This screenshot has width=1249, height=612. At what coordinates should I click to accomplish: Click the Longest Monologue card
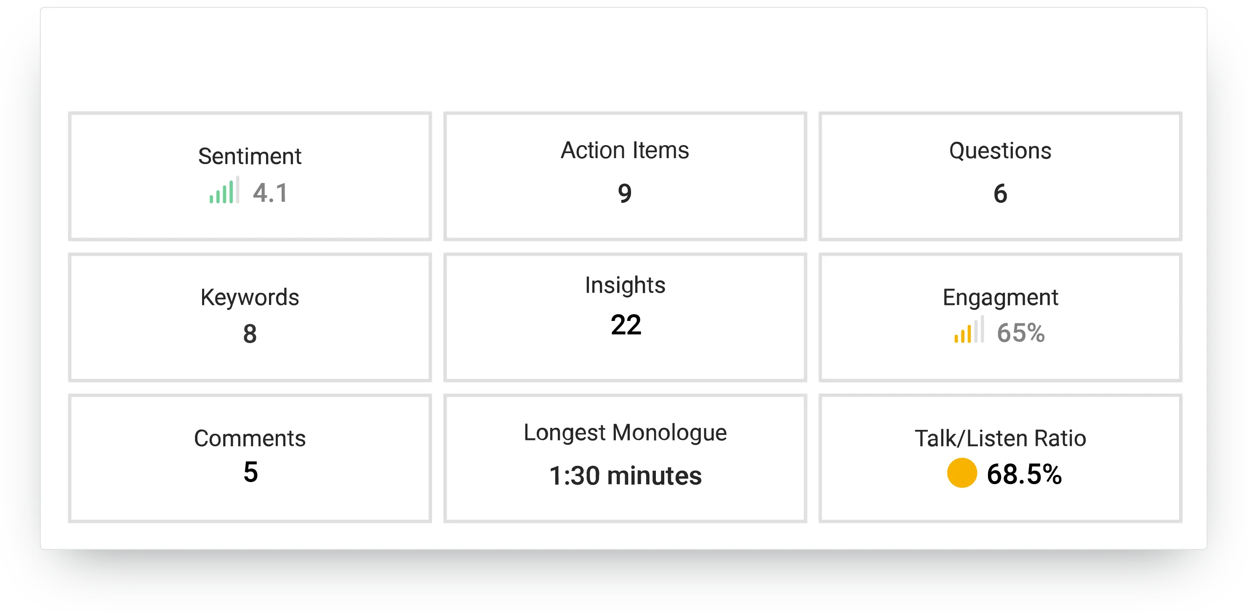pos(625,458)
